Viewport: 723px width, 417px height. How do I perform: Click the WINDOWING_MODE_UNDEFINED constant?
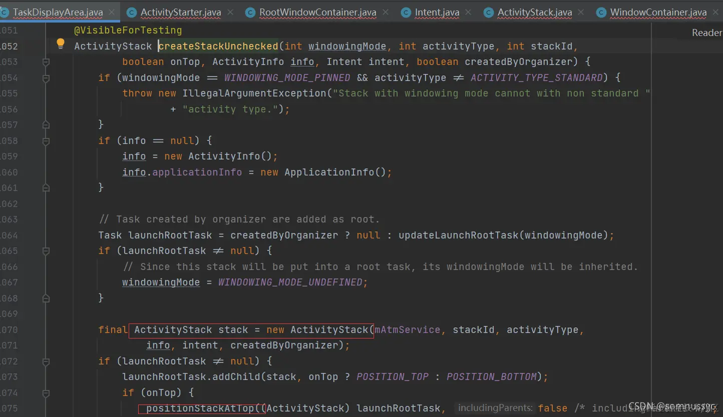[x=290, y=282]
